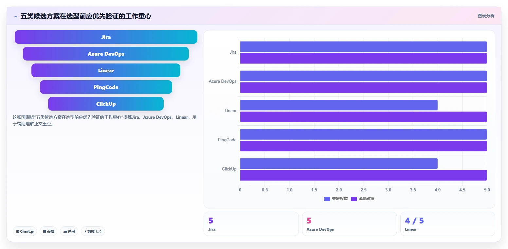Click the 2.5 x-axis tick label

(364, 190)
